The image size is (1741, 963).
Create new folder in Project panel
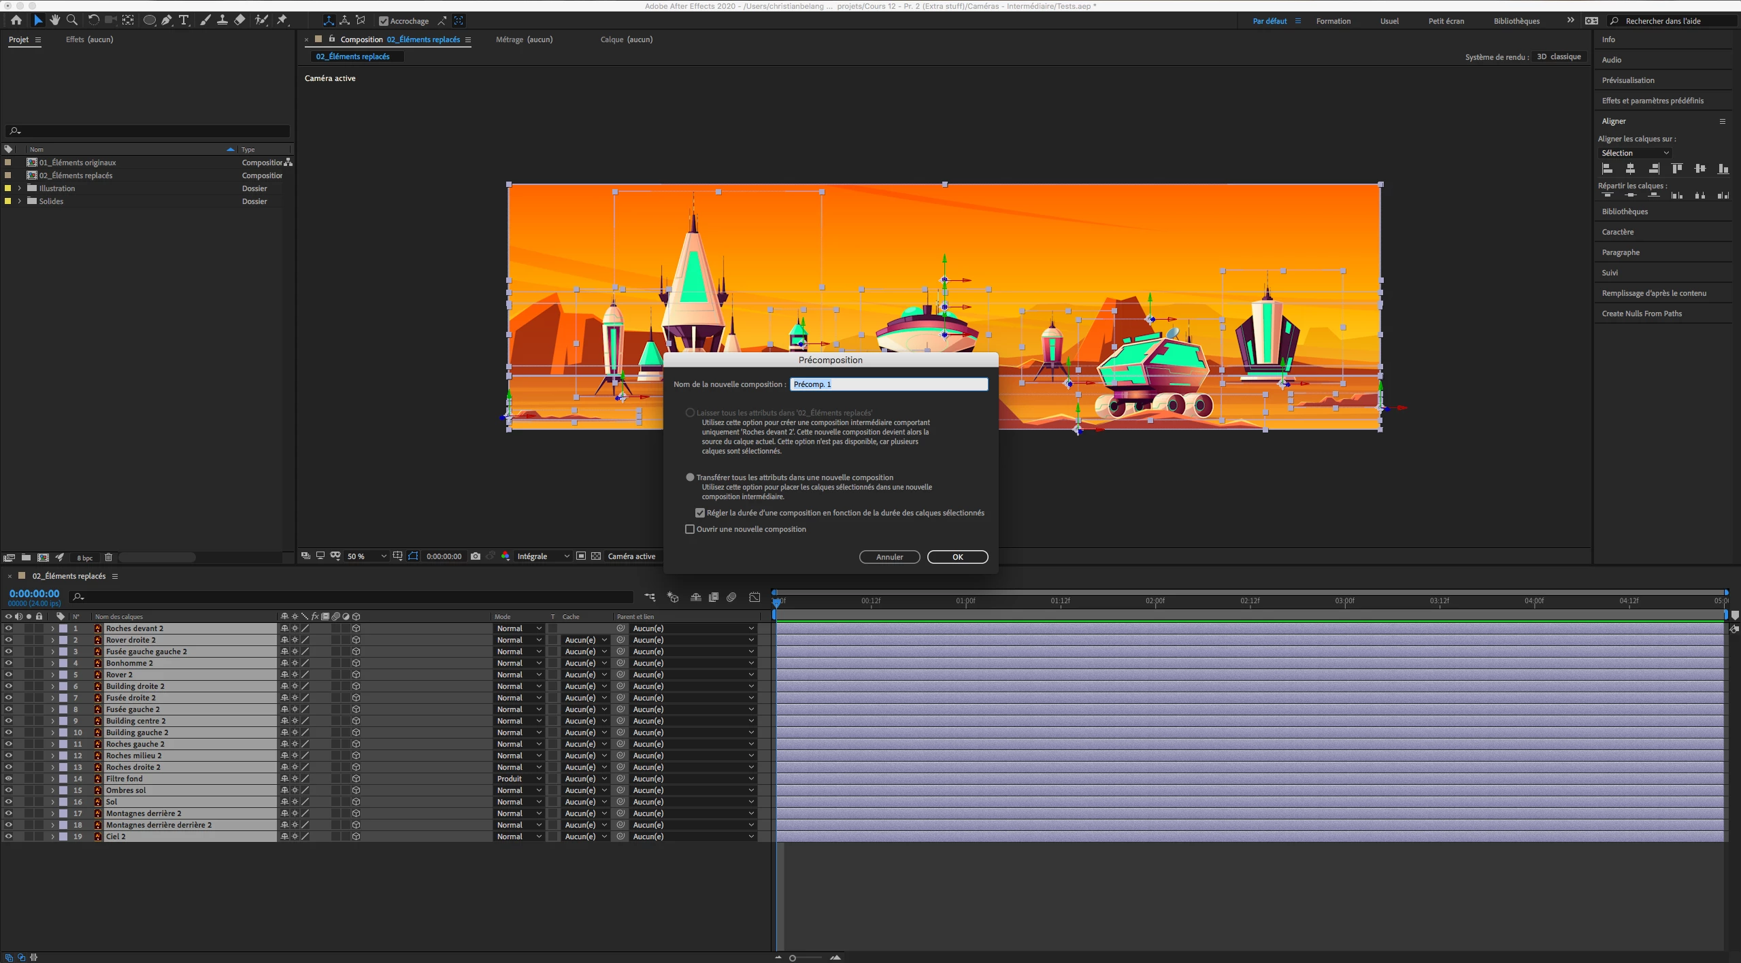26,558
